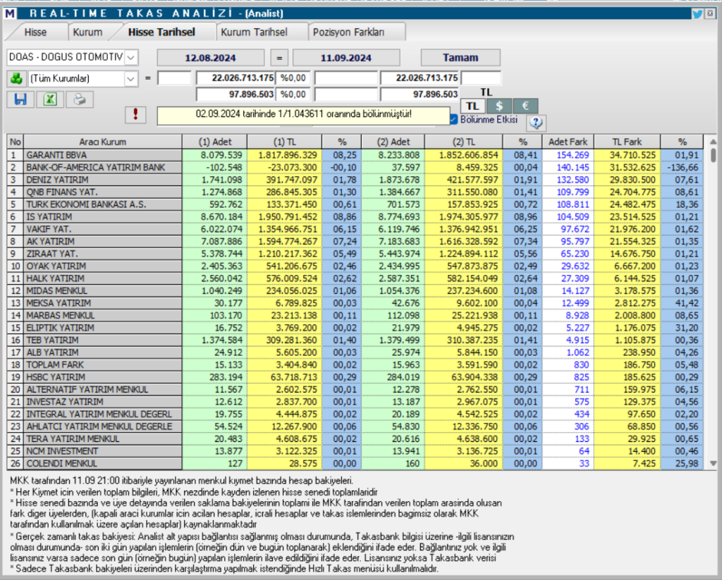The width and height of the screenshot is (722, 580).
Task: Click the table's vertical scrollbar down arrow
Action: [713, 462]
